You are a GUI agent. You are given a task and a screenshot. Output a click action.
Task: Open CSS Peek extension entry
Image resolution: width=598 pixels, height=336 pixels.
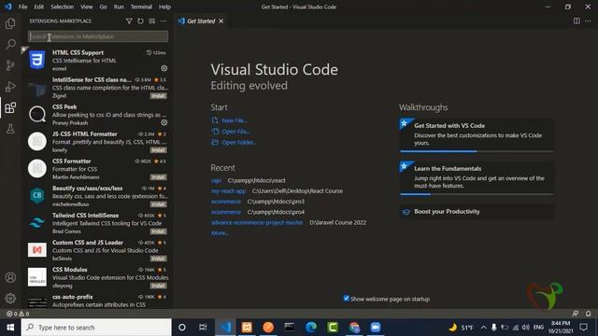(97, 114)
